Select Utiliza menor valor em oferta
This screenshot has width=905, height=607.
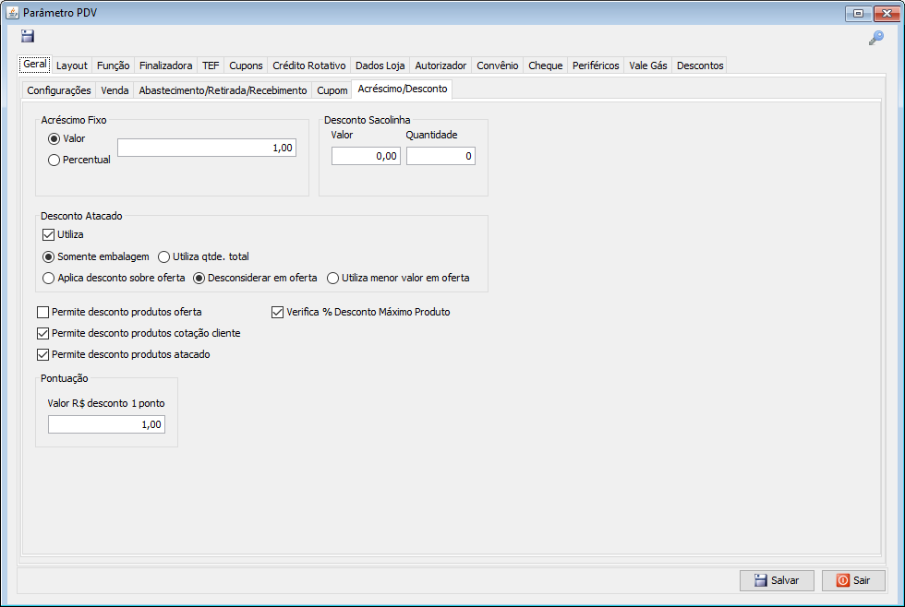click(x=333, y=278)
